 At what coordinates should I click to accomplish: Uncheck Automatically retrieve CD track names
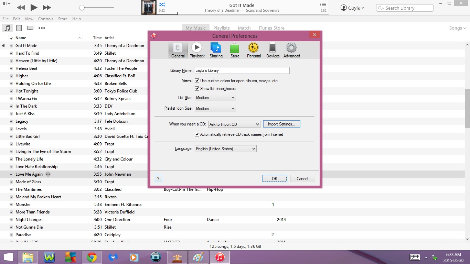pyautogui.click(x=197, y=134)
